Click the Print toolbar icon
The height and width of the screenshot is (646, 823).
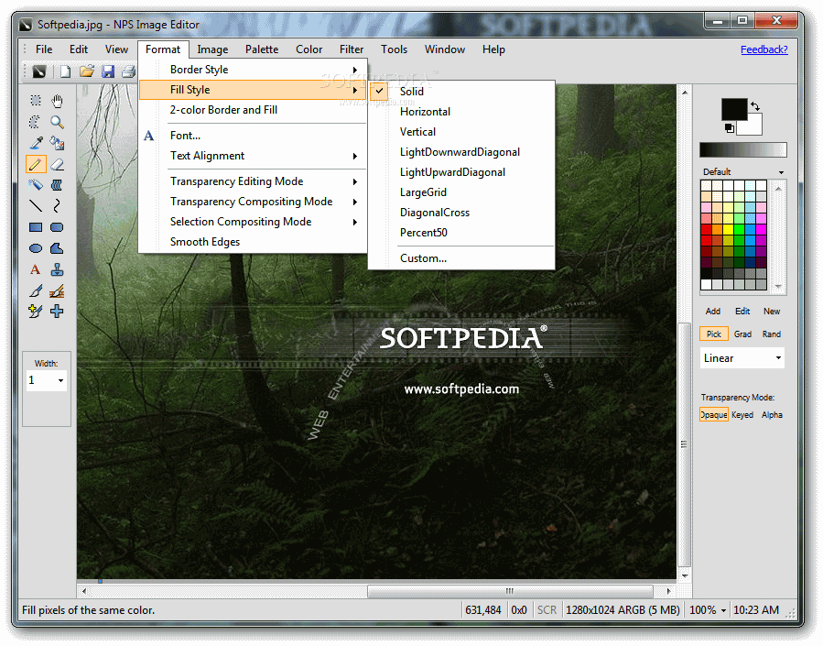128,71
